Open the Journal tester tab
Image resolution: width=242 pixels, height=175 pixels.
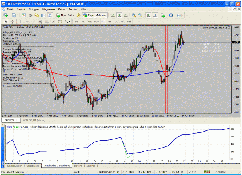pos(91,166)
